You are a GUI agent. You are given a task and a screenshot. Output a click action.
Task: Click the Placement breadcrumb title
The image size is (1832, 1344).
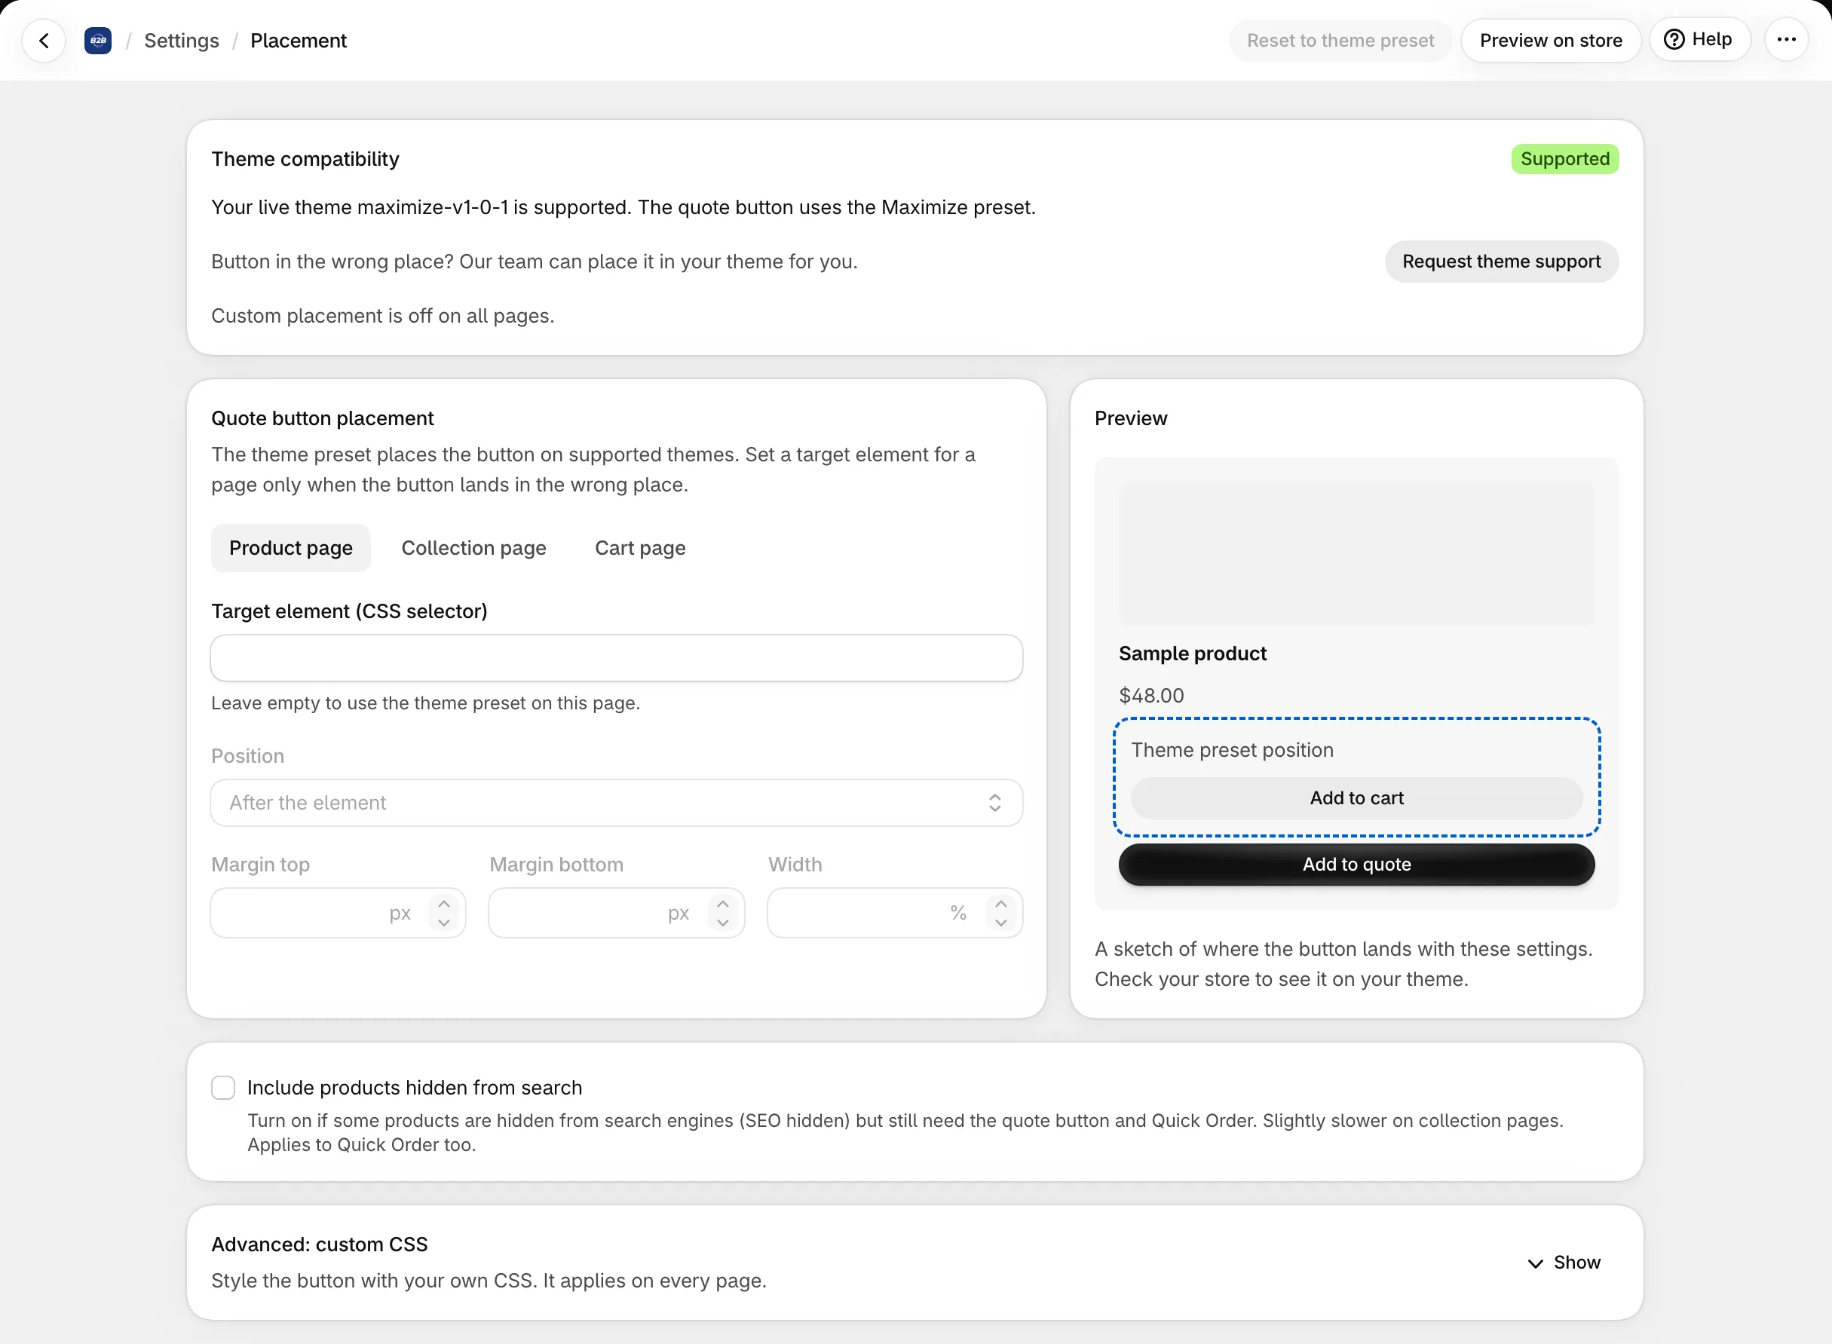[299, 40]
